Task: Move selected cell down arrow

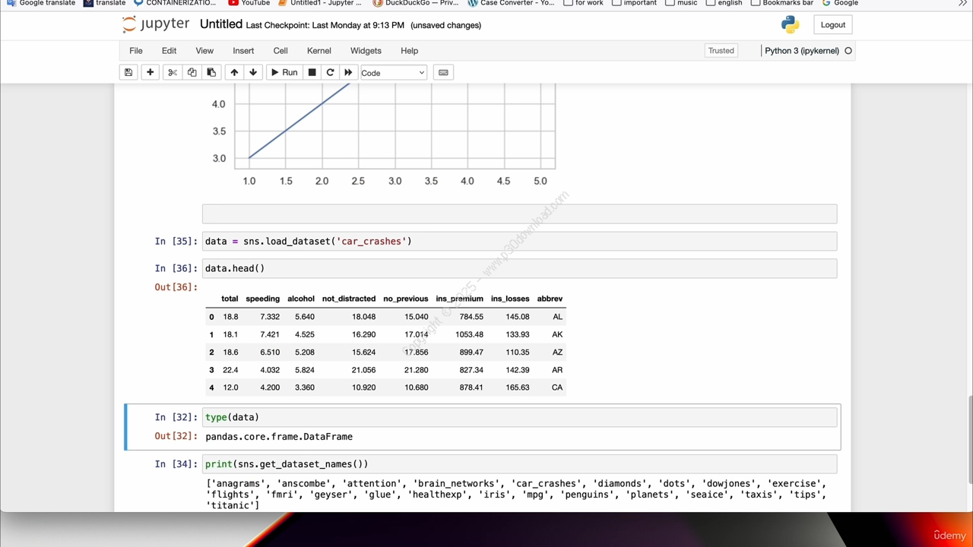Action: point(253,73)
